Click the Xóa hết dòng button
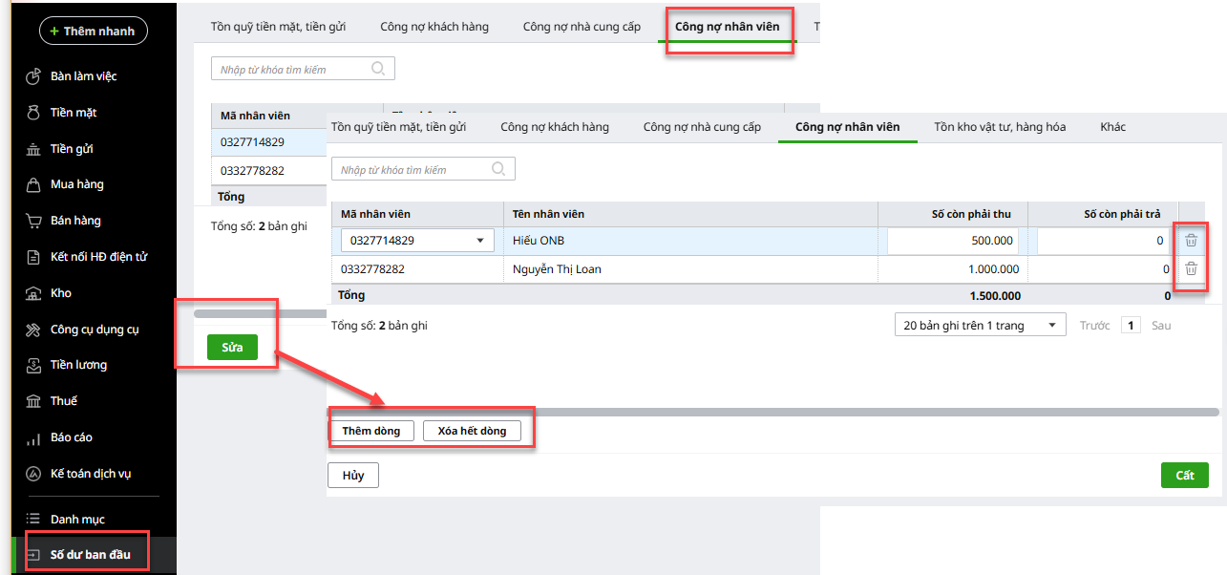Viewport: 1227px width, 575px height. [x=472, y=431]
